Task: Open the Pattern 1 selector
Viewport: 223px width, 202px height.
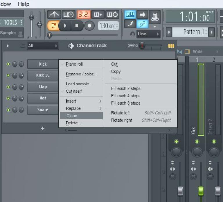Action: point(190,32)
